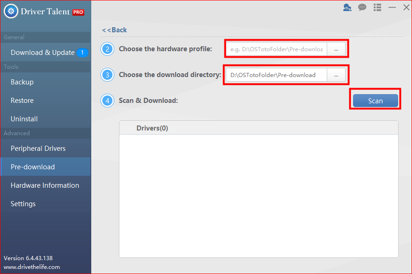Click the Drivers(0) list header
Screen dimensions: 412x274
259,128
